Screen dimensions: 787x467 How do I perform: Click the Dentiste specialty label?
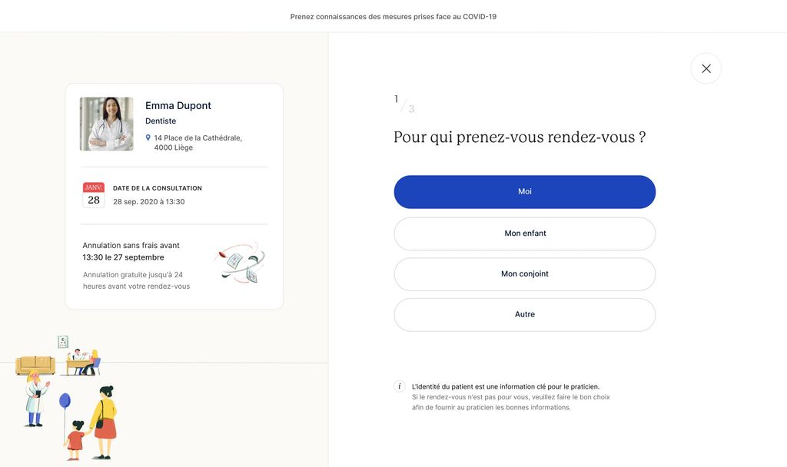[161, 121]
